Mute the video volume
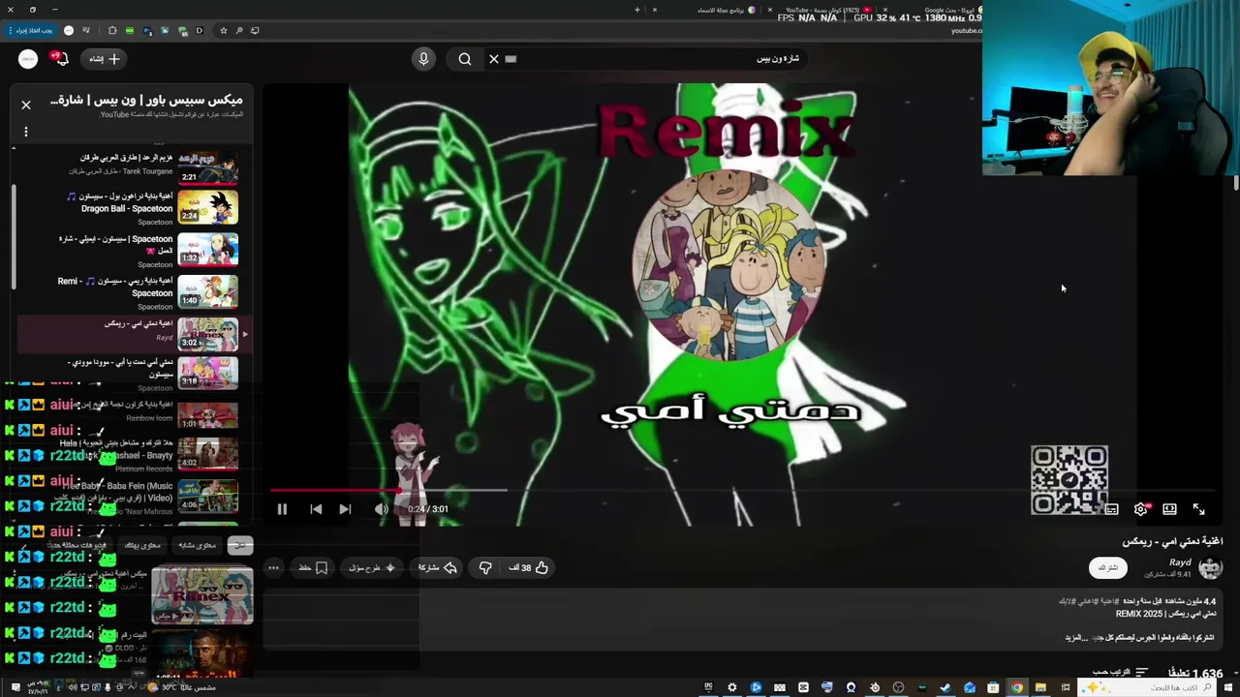The height and width of the screenshot is (697, 1240). click(382, 509)
